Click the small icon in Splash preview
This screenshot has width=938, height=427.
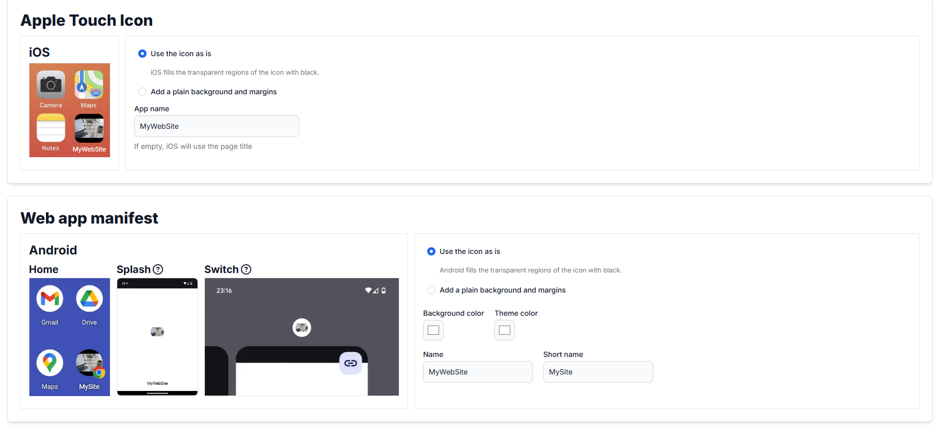coord(157,332)
